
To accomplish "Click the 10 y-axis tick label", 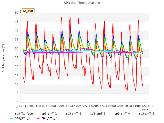I will pos(16,84).
